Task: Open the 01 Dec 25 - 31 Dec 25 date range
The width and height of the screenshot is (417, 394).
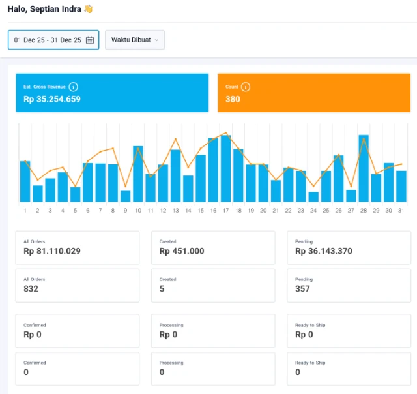Action: tap(53, 40)
